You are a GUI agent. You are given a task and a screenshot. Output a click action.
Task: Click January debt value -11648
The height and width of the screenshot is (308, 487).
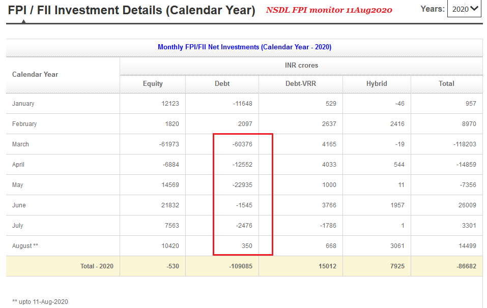pos(243,104)
